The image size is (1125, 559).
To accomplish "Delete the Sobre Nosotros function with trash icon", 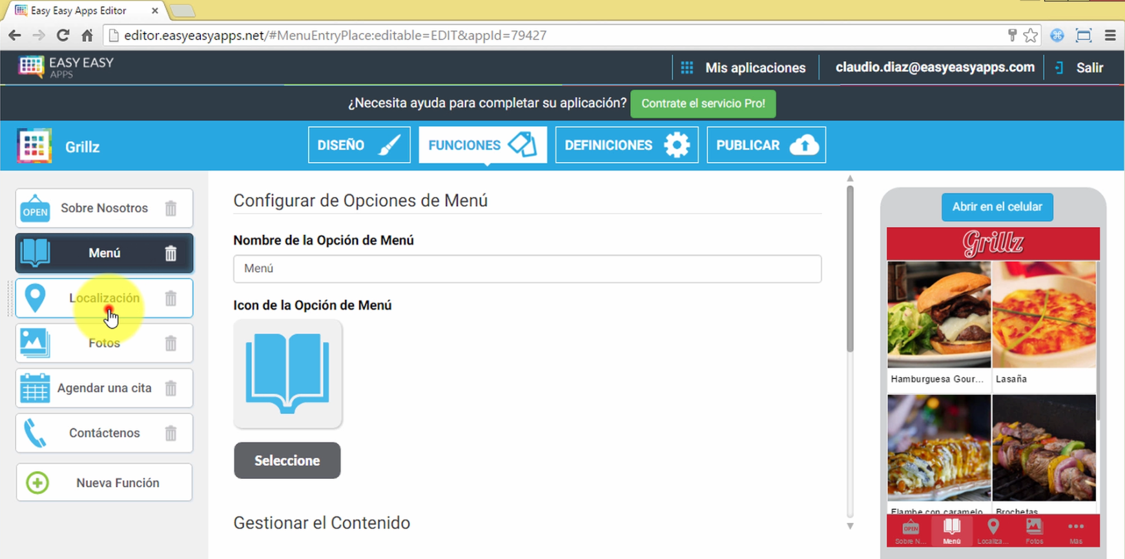I will pyautogui.click(x=170, y=208).
